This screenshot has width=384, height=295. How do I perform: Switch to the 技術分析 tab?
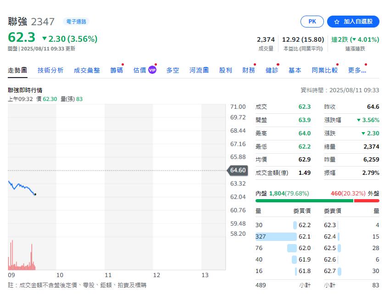[50, 70]
